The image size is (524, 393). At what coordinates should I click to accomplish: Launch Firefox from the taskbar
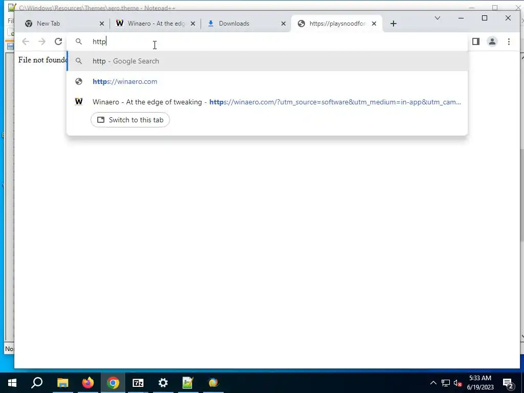88,383
